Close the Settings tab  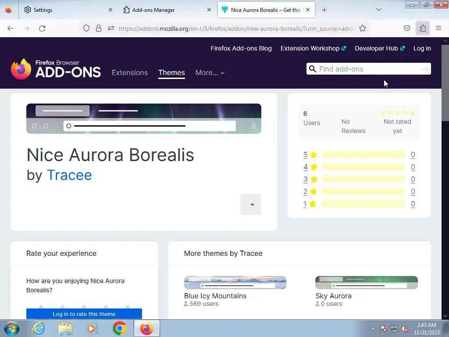[x=110, y=10]
